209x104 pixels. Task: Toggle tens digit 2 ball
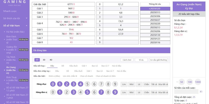67,84
